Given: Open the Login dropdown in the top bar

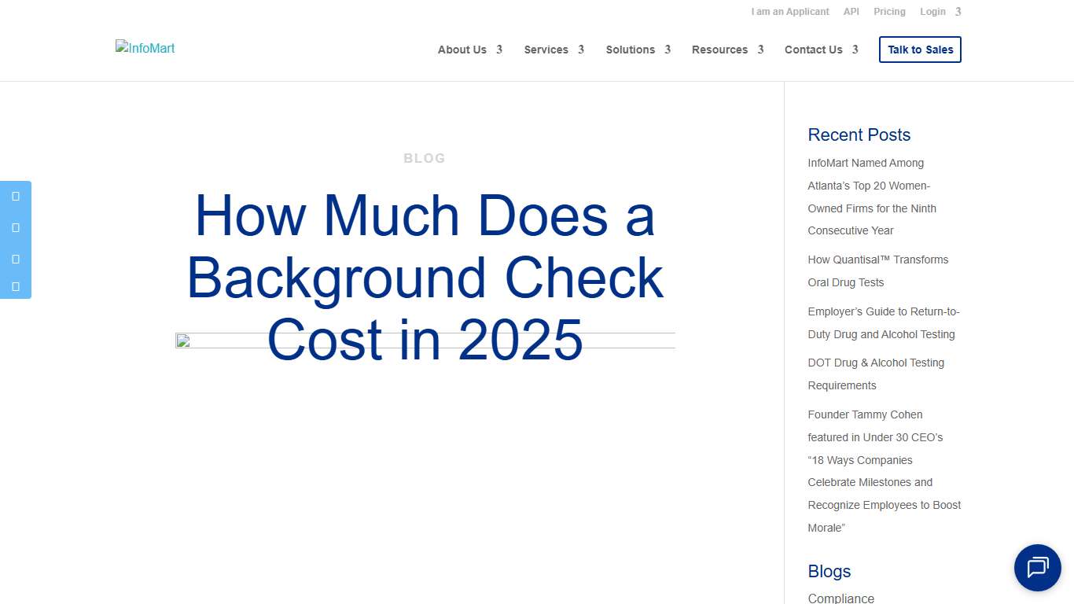Looking at the screenshot, I should 932,11.
